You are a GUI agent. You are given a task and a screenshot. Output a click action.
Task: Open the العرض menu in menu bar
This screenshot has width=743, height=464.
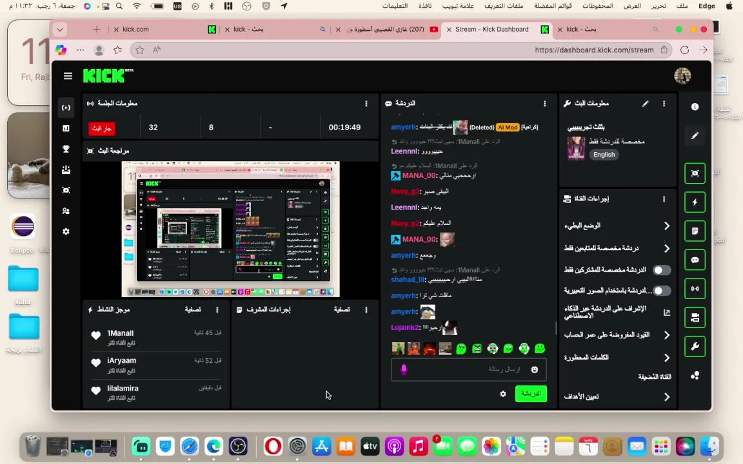click(x=632, y=6)
